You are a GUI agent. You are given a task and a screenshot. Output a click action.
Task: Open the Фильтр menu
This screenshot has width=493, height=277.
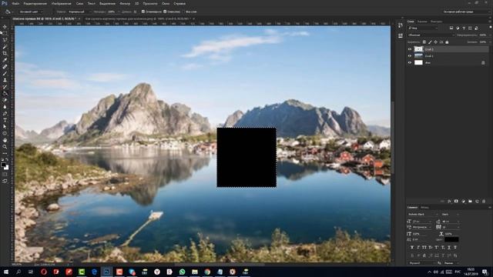tap(125, 3)
